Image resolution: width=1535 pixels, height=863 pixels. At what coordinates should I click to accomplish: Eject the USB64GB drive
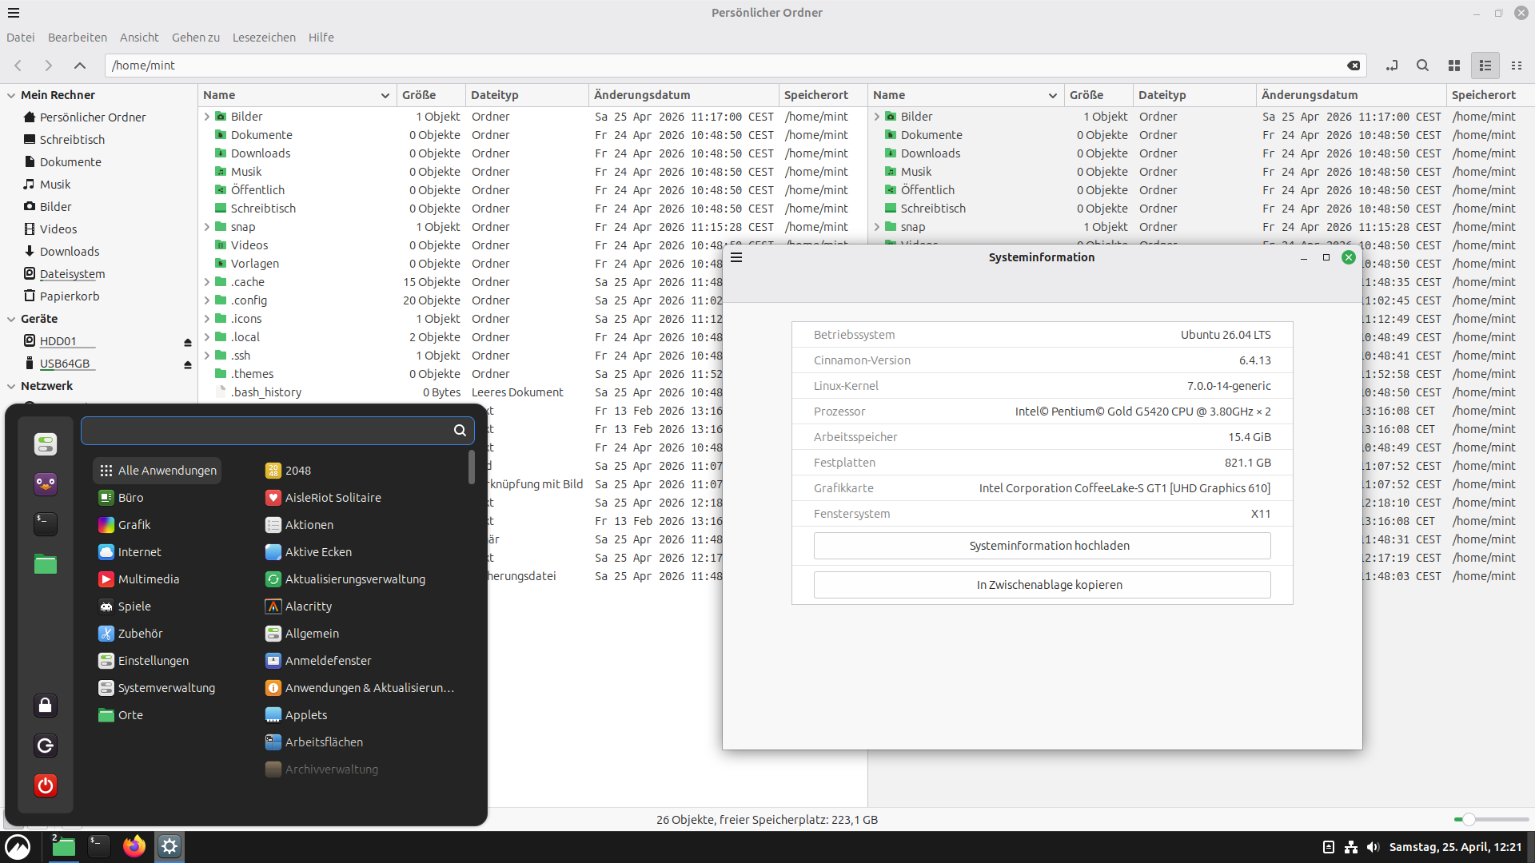[x=188, y=364]
